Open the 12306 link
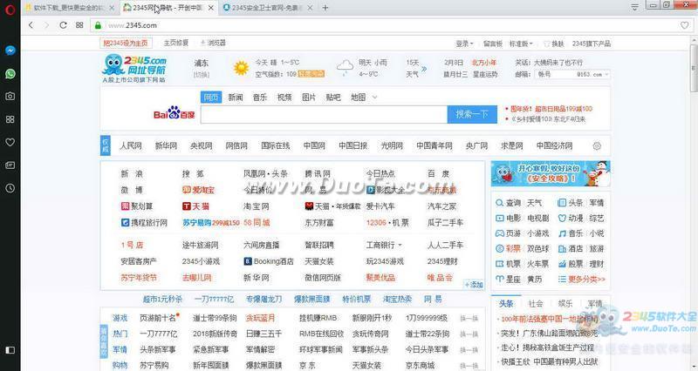The height and width of the screenshot is (371, 698). coord(376,223)
